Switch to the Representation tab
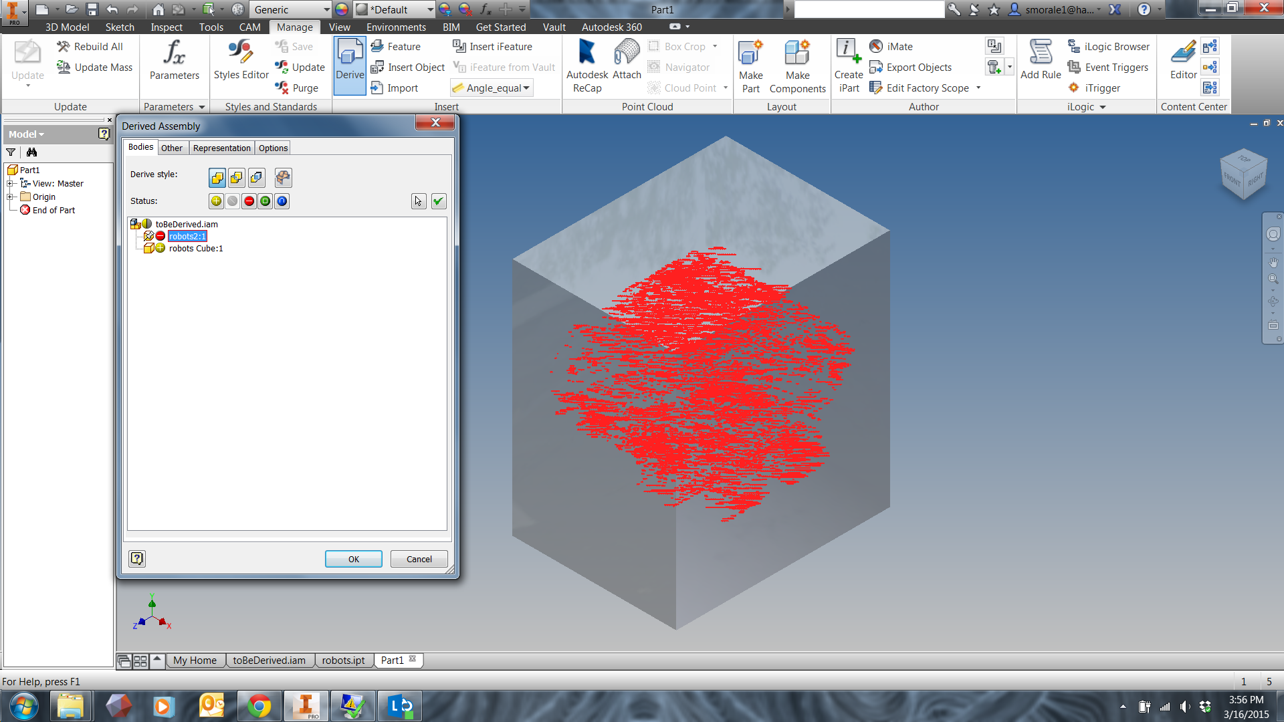The width and height of the screenshot is (1284, 722). tap(221, 148)
